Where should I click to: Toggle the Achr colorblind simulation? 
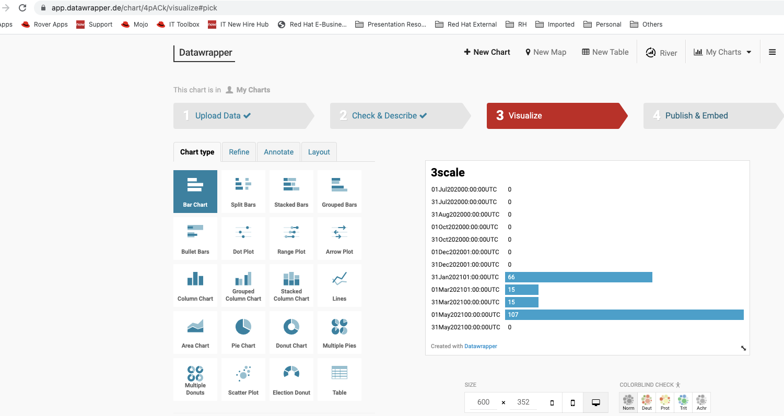pos(701,402)
